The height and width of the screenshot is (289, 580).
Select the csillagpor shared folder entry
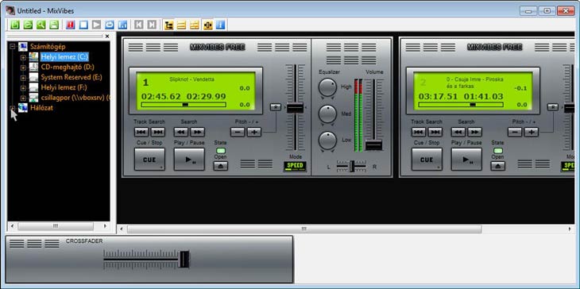pyautogui.click(x=75, y=98)
